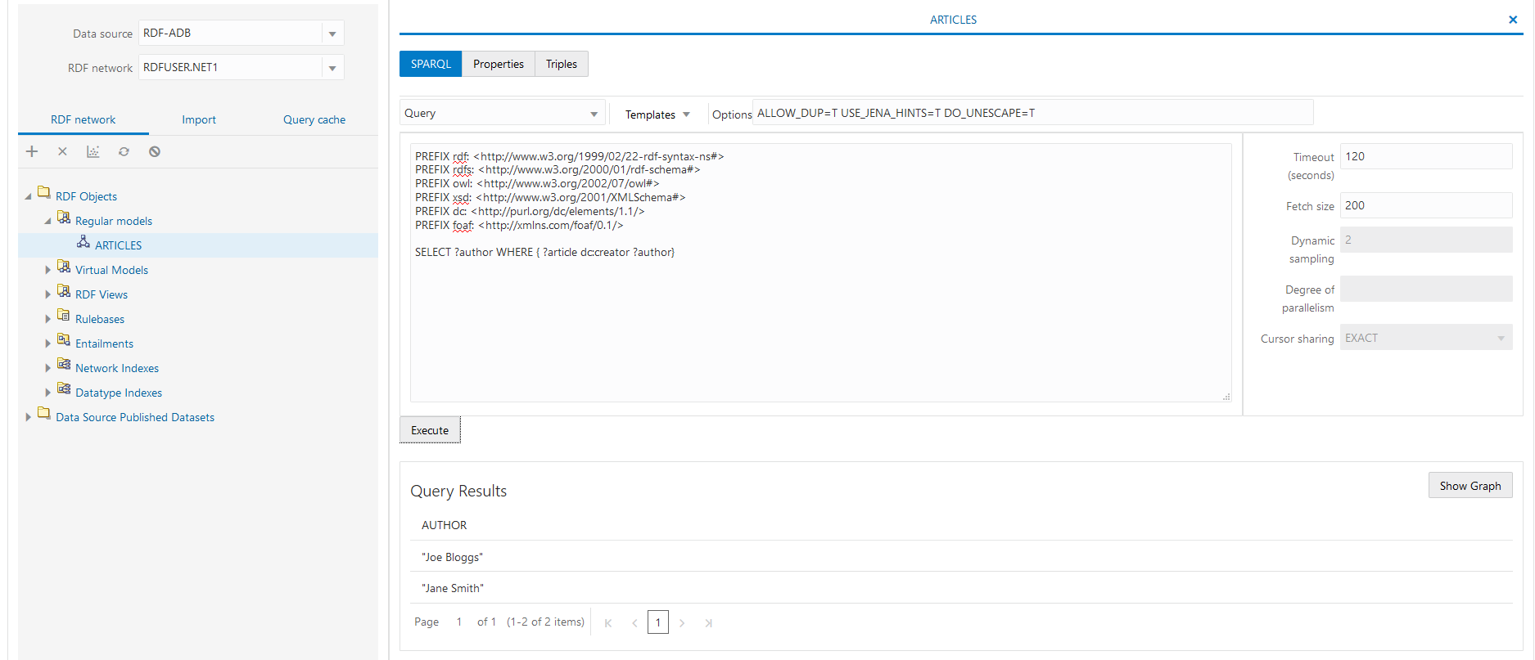The width and height of the screenshot is (1535, 660).
Task: Select the Import tab
Action: click(x=199, y=119)
